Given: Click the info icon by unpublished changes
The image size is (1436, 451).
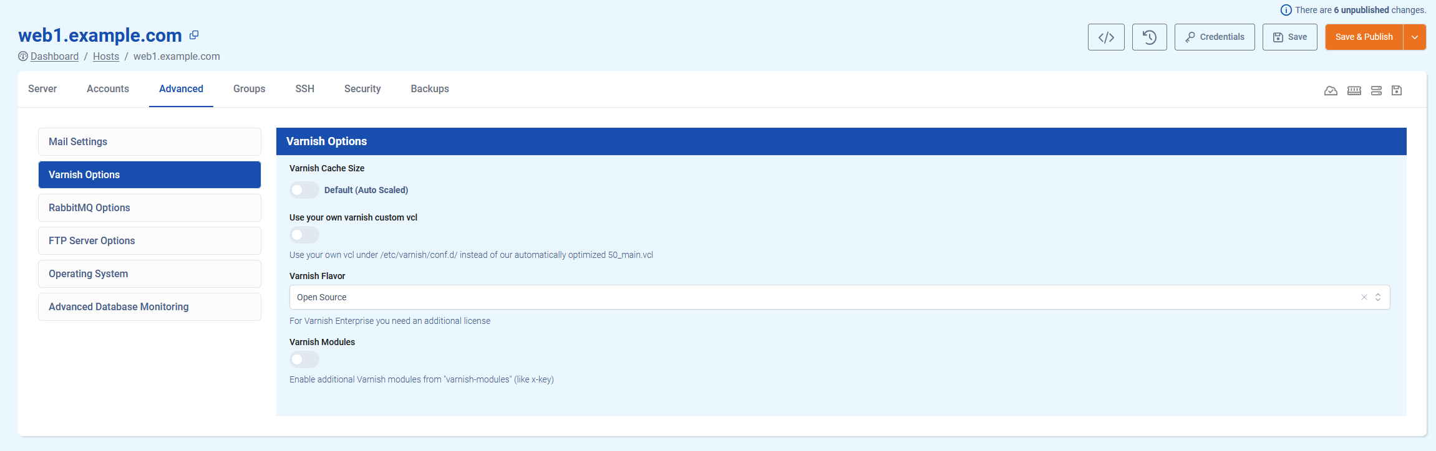Looking at the screenshot, I should point(1286,10).
